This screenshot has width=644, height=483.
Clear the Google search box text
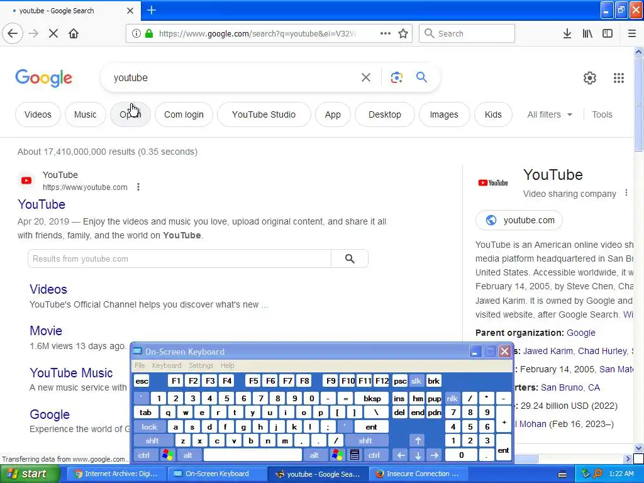point(365,77)
